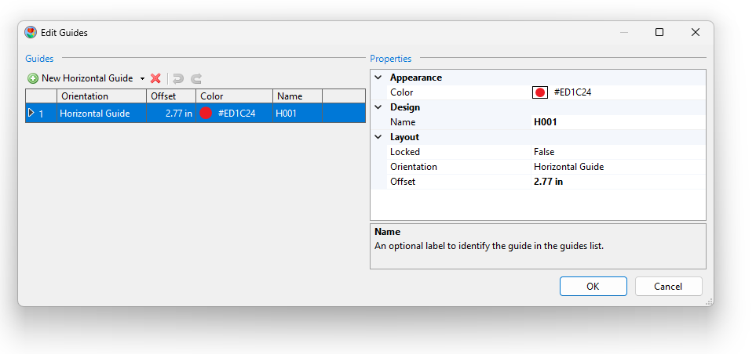Open the New Horizontal Guide dropdown arrow
Image resolution: width=756 pixels, height=354 pixels.
coord(142,78)
